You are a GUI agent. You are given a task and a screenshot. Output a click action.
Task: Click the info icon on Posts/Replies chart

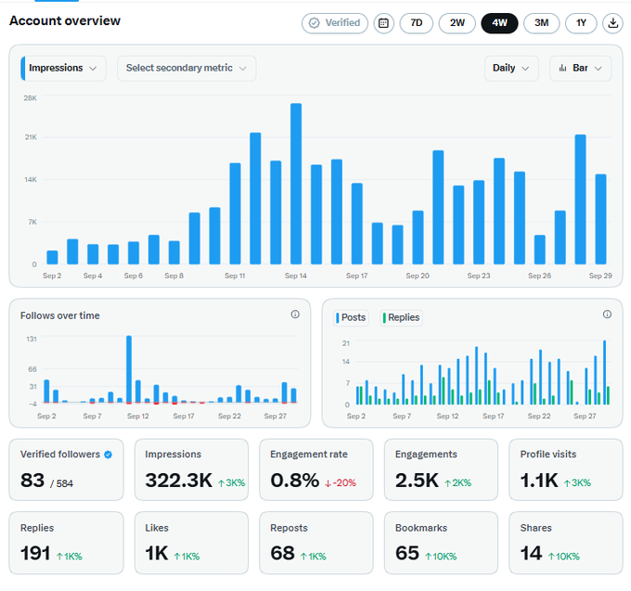tap(607, 315)
